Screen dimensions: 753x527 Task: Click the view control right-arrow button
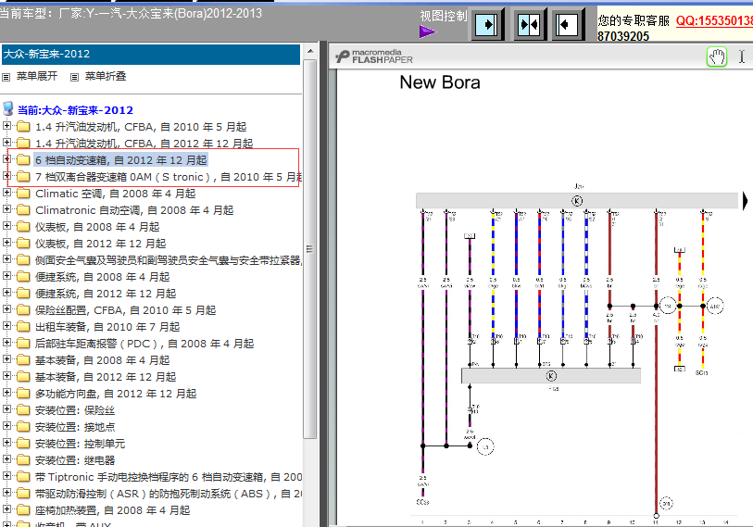tap(487, 24)
